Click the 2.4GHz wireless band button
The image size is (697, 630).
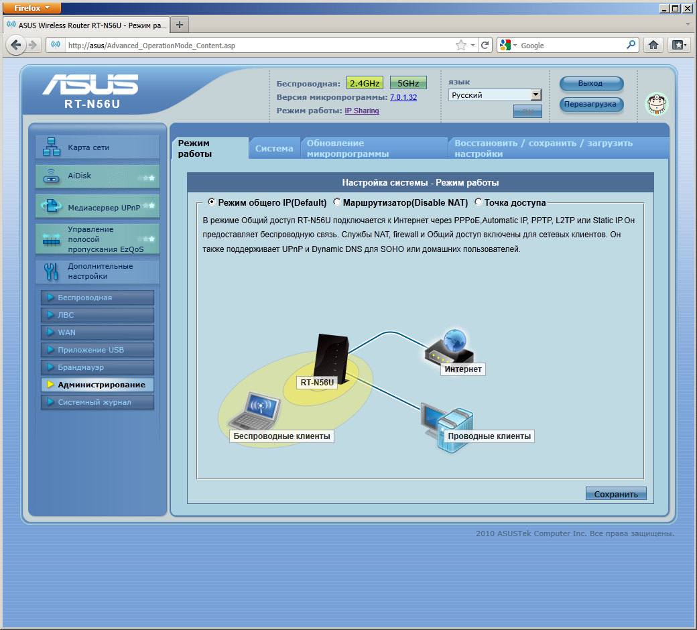pos(365,82)
